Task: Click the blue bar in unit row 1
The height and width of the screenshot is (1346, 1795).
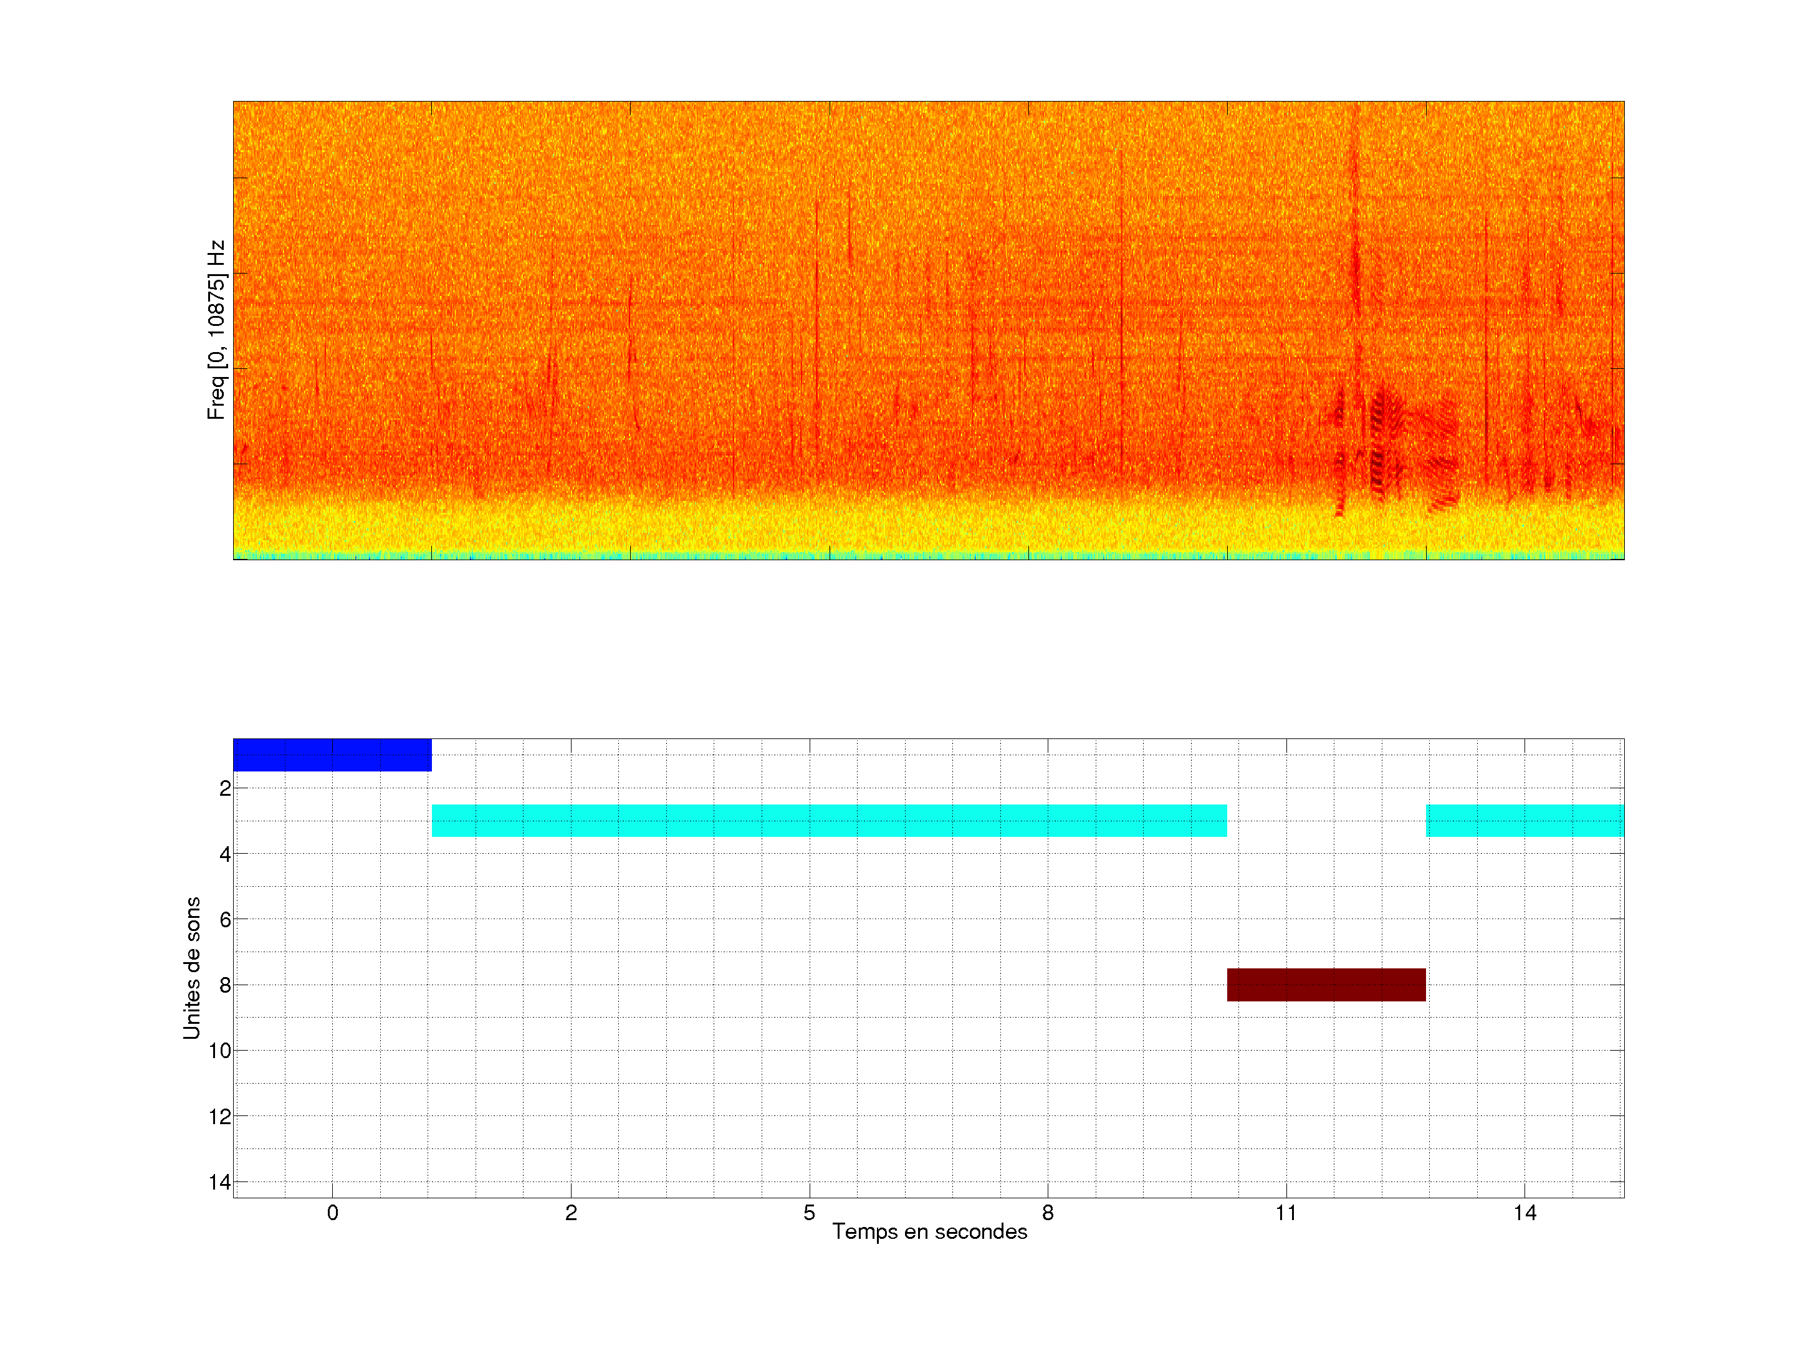Action: [332, 755]
